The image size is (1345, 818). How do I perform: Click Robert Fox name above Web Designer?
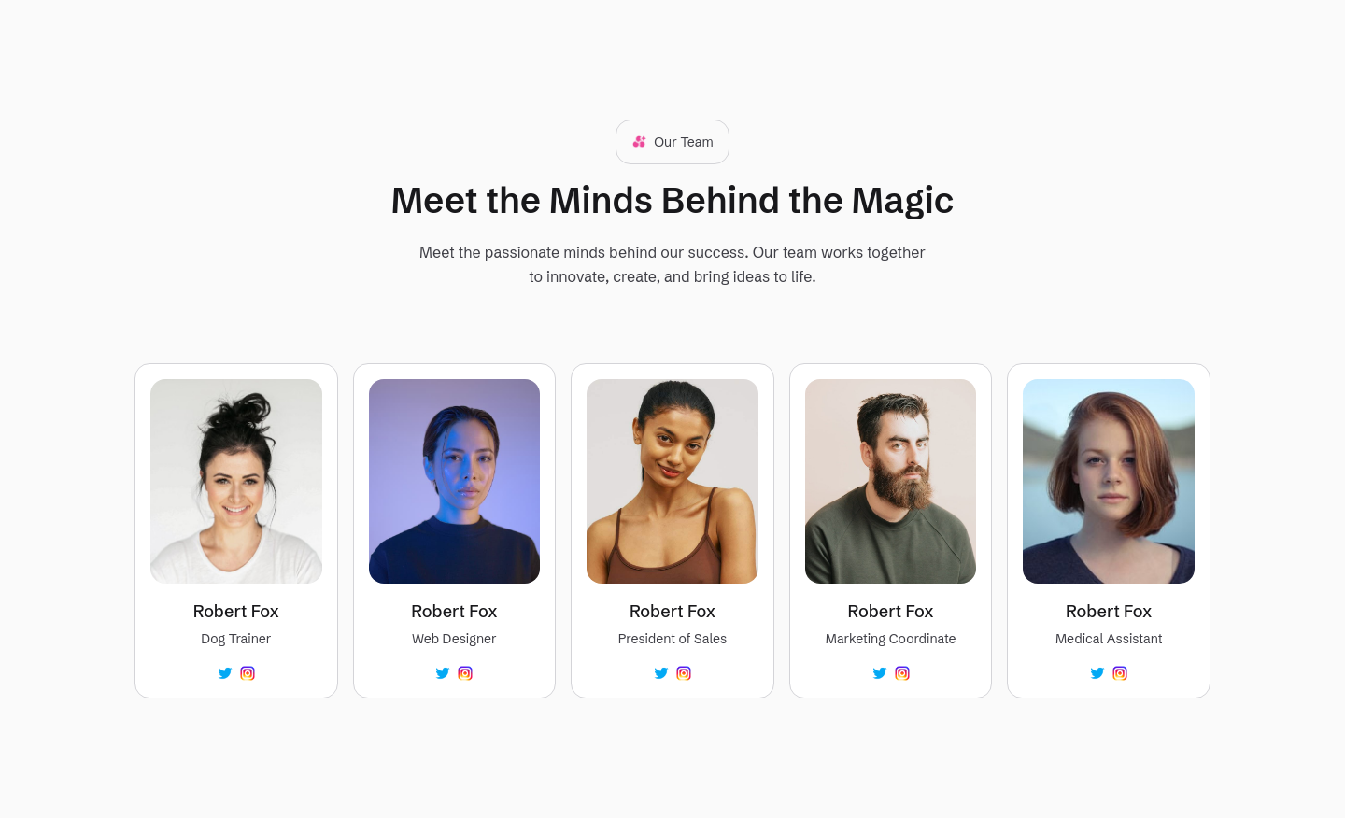coord(454,612)
